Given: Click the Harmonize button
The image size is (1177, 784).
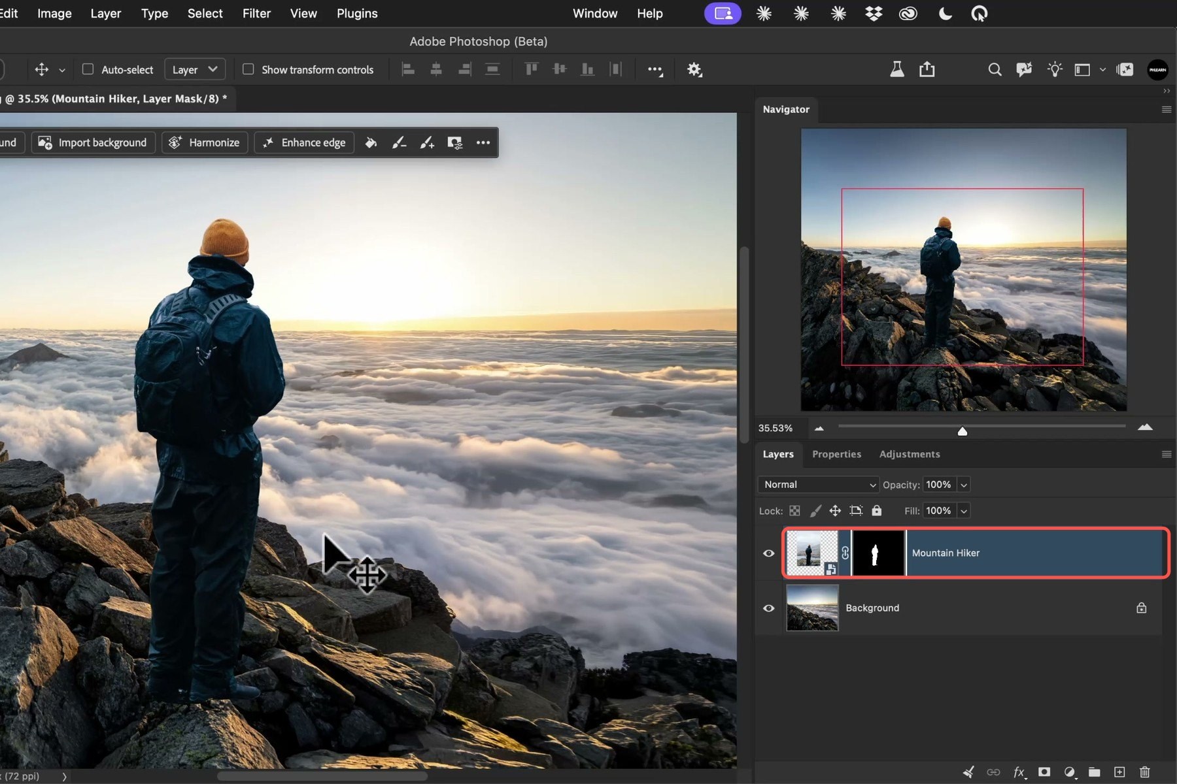Looking at the screenshot, I should click(205, 142).
